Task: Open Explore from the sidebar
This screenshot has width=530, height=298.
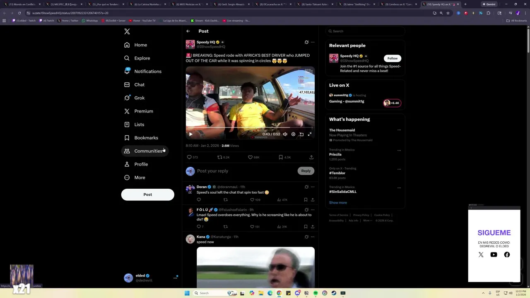Action: click(137, 58)
